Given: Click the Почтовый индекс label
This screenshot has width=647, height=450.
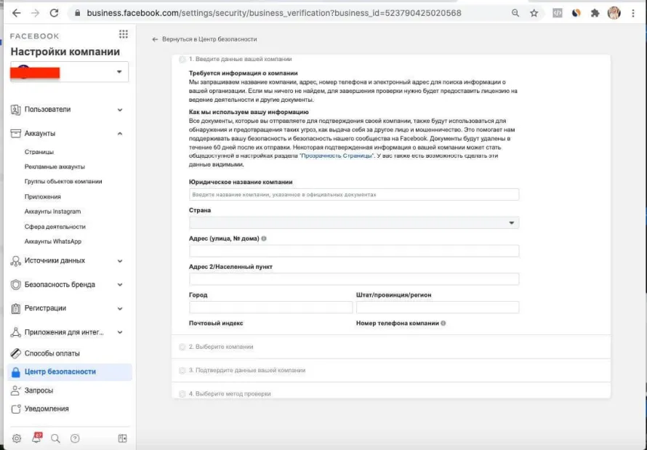Looking at the screenshot, I should click(x=216, y=323).
